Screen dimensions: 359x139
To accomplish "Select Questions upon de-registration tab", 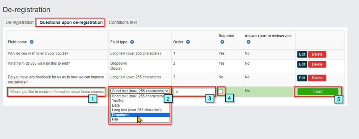I will coord(71,22).
